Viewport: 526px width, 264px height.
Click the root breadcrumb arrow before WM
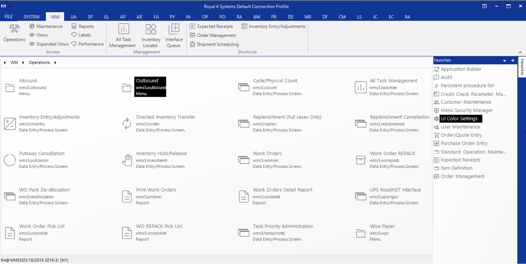click(5, 63)
